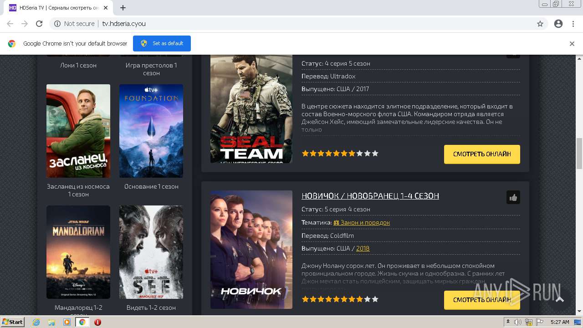The image size is (583, 328).
Task: Open the Opera taskbar icon
Action: pyautogui.click(x=97, y=322)
